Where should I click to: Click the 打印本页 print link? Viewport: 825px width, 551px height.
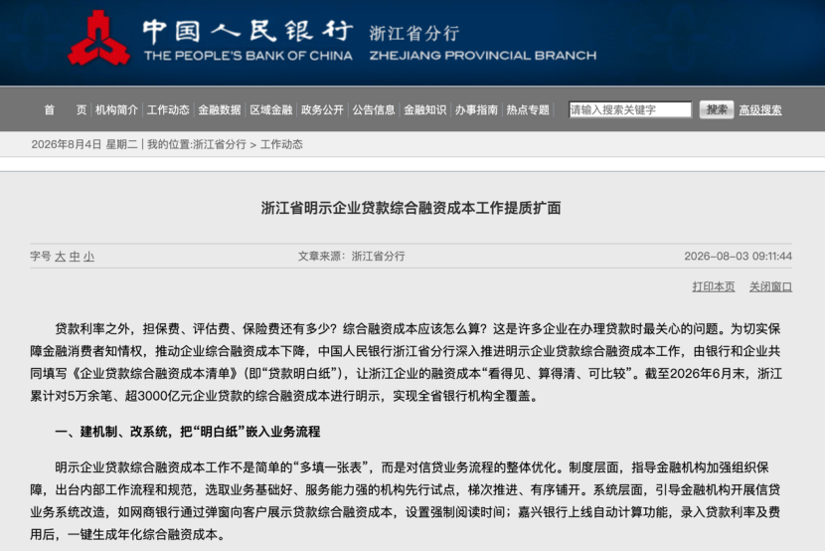[714, 286]
